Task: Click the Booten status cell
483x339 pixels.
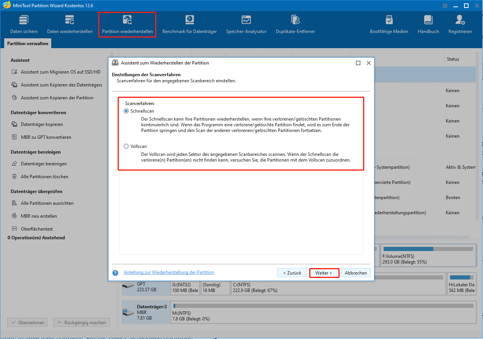Action: coord(453,198)
